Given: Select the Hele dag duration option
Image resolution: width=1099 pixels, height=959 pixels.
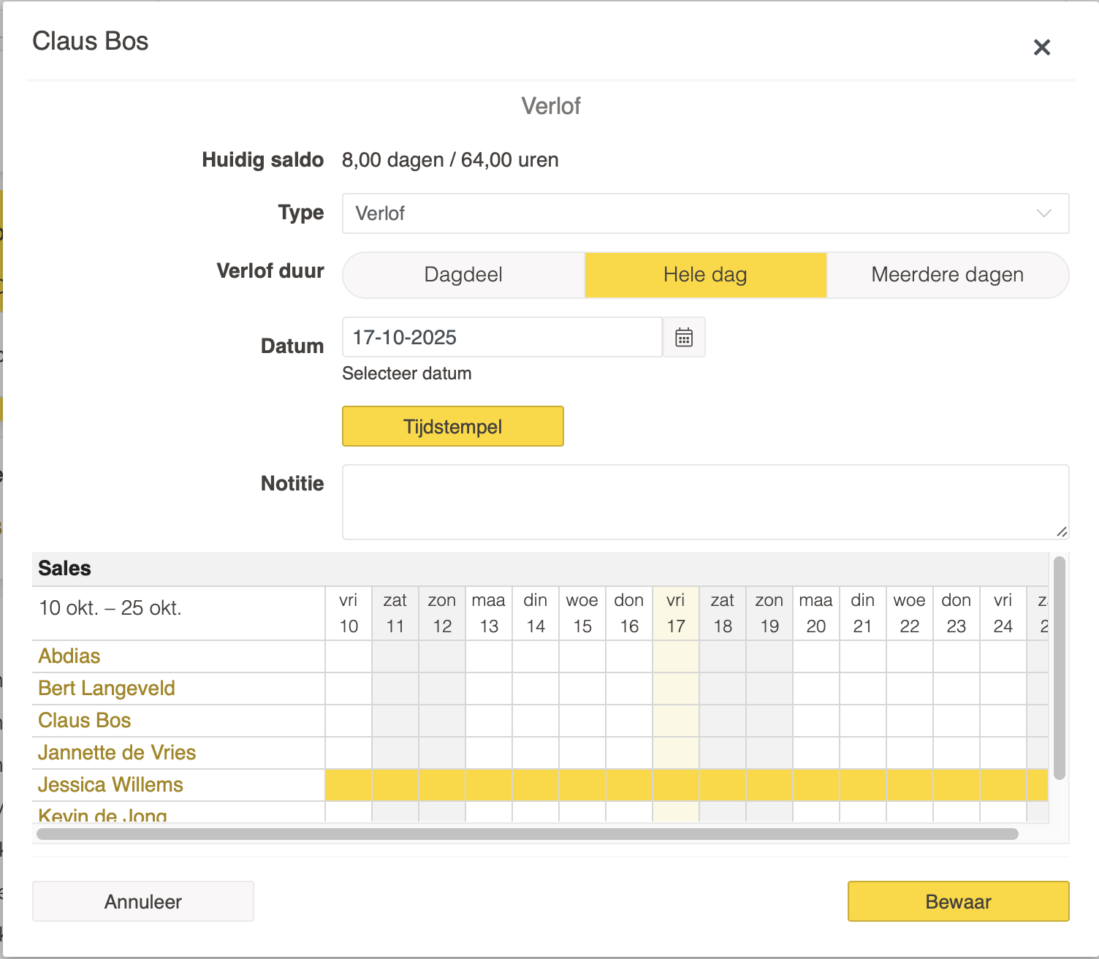Looking at the screenshot, I should tap(705, 275).
